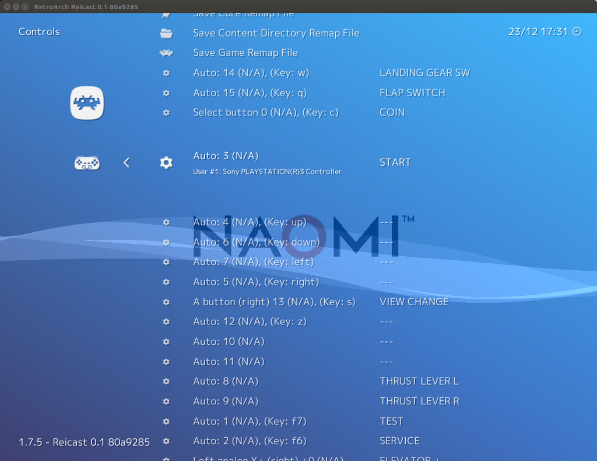Click gear icon for Auto: 8 row
Image resolution: width=597 pixels, height=461 pixels.
click(166, 382)
